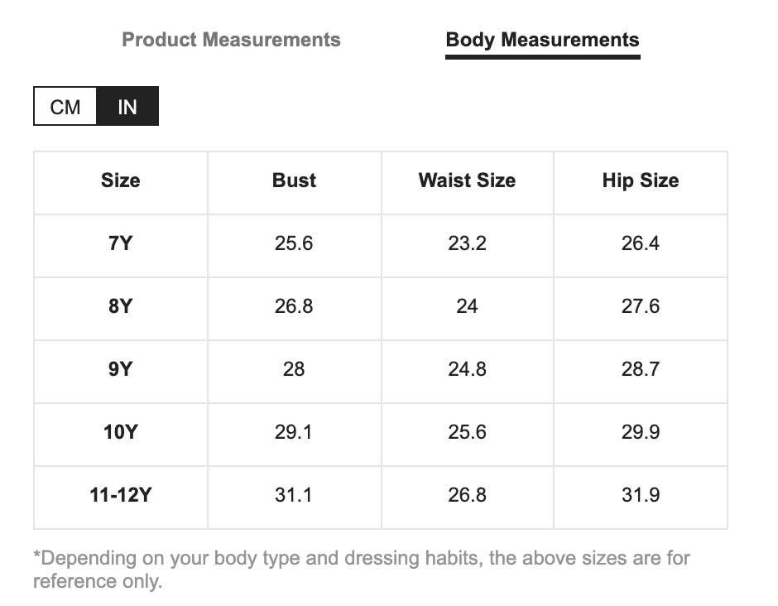Switch units to CM
This screenshot has width=778, height=606.
pyautogui.click(x=65, y=107)
